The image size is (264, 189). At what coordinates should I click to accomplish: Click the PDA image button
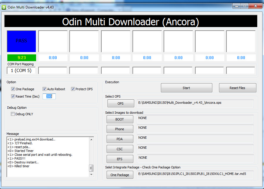tap(120, 139)
